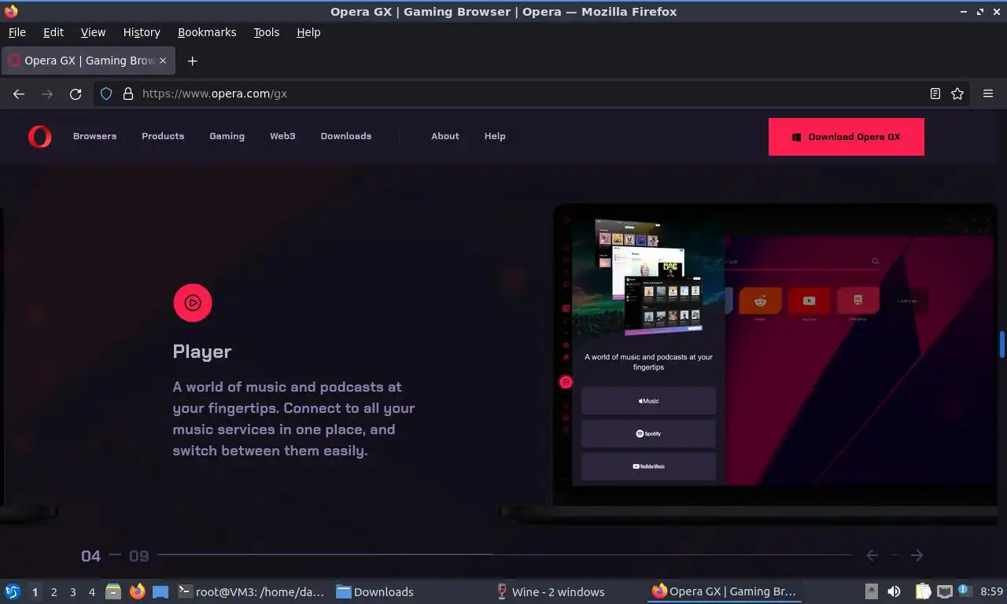Open the File menu
The height and width of the screenshot is (604, 1007).
[17, 32]
